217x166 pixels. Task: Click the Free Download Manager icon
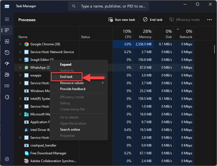26,153
